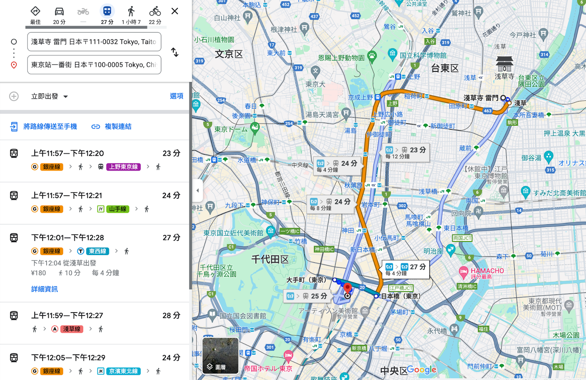Screen dimensions: 586x380
Task: Collapse the side panel arrow
Action: pyautogui.click(x=198, y=190)
